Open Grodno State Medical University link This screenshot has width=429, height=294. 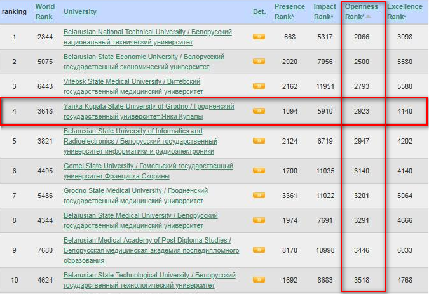pos(135,196)
